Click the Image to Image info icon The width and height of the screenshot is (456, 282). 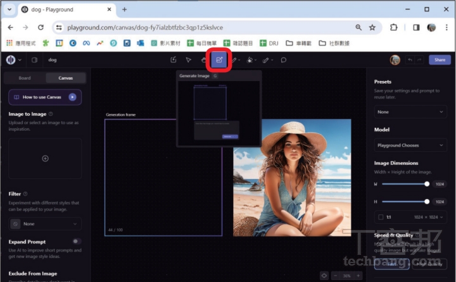pos(51,114)
